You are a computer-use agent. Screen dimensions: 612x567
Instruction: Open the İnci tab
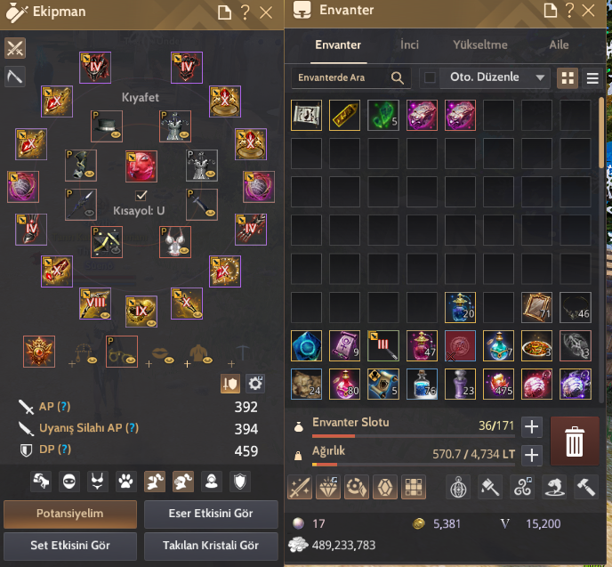409,45
